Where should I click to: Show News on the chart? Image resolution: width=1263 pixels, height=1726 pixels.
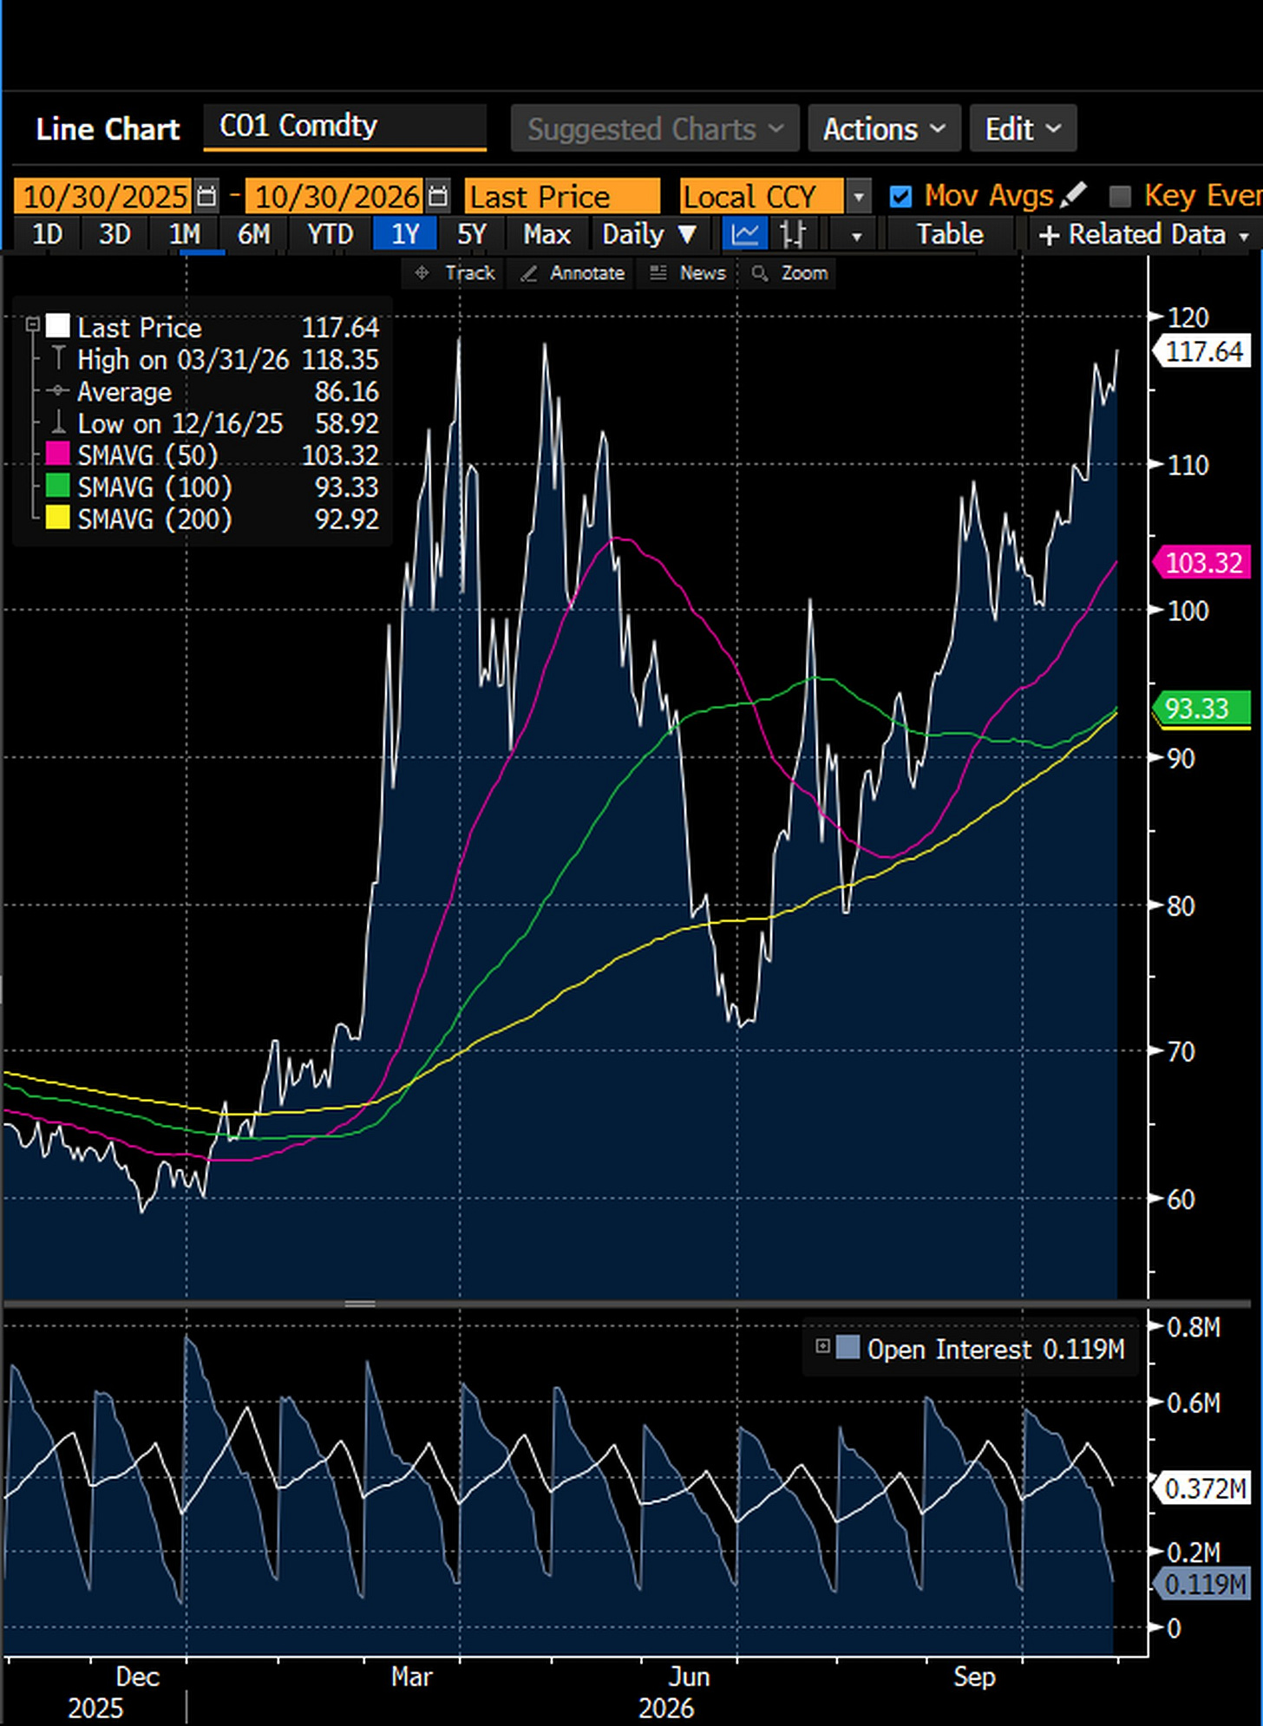(688, 273)
